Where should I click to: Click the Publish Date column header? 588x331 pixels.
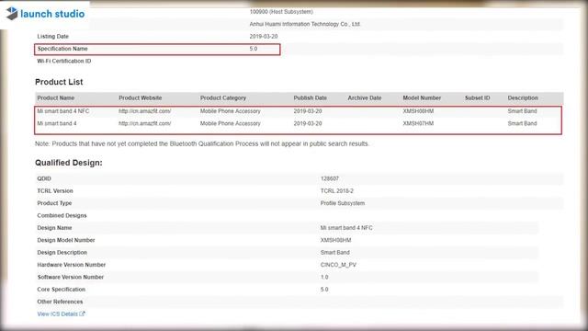tap(311, 98)
